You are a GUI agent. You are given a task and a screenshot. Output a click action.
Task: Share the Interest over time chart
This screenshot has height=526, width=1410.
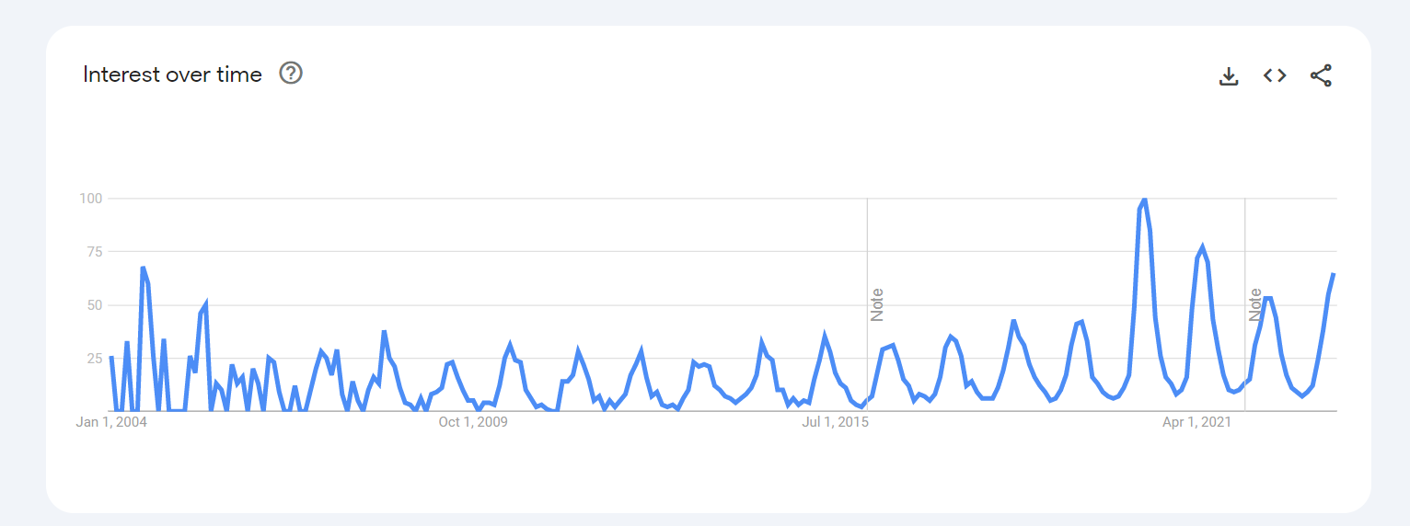[x=1321, y=75]
